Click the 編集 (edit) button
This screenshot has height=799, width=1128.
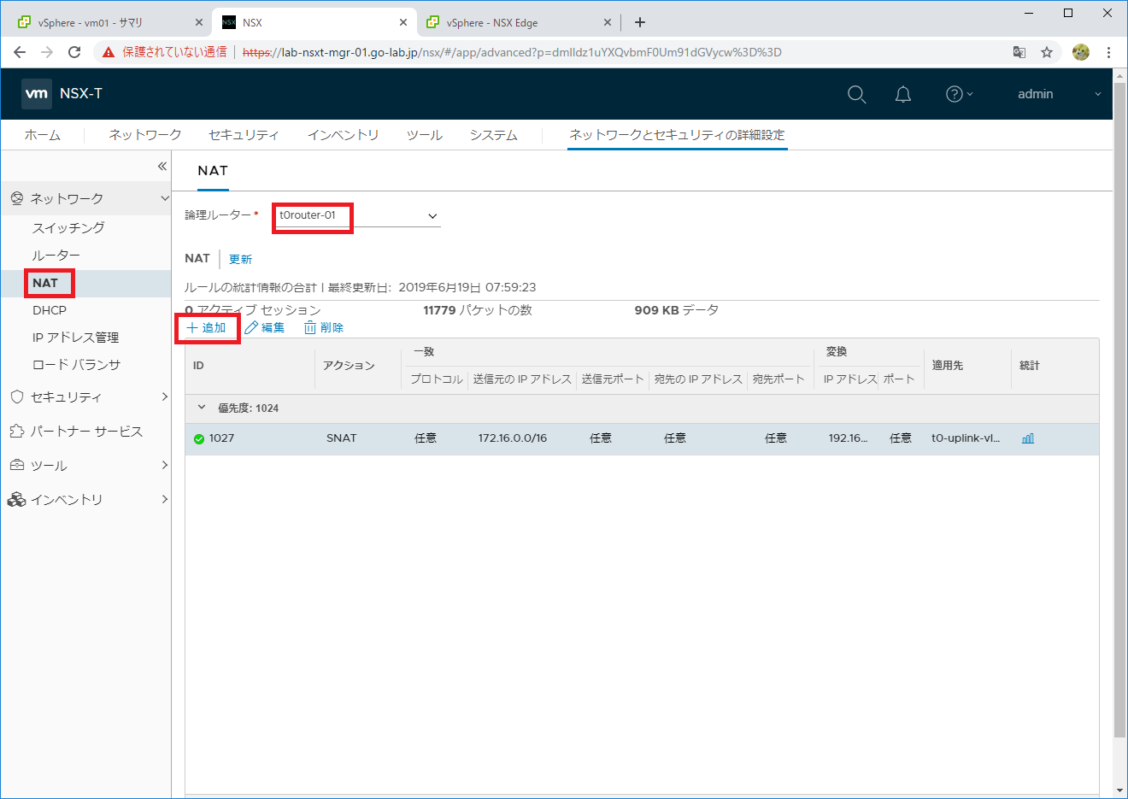[265, 328]
